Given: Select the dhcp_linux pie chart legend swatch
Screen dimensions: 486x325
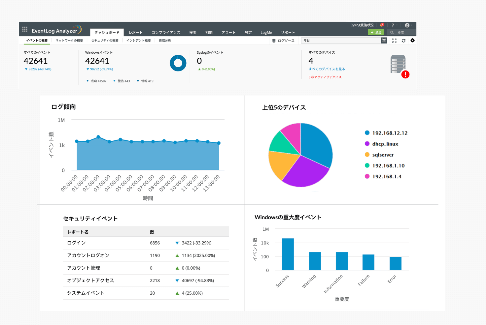Looking at the screenshot, I should click(x=366, y=144).
